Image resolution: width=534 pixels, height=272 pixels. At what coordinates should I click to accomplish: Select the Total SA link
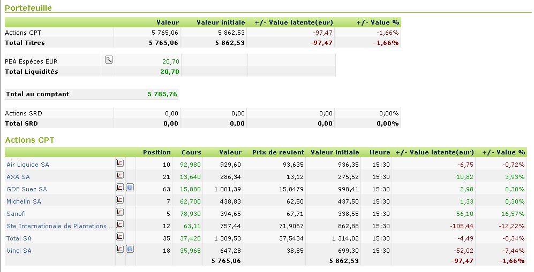point(19,238)
